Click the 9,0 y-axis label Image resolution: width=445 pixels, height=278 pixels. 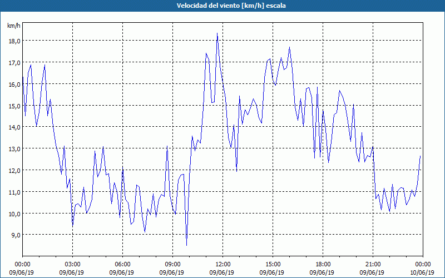(16, 235)
